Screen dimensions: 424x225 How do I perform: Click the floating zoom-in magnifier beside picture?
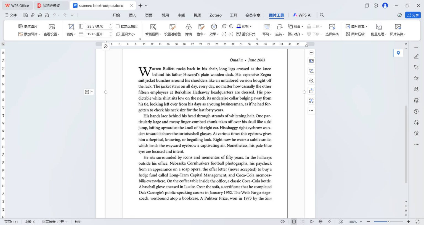(311, 81)
